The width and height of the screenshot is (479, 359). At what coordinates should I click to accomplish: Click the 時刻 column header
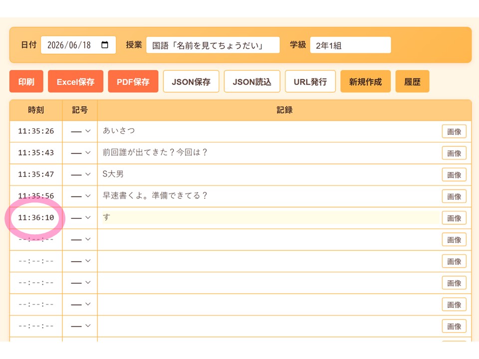36,110
